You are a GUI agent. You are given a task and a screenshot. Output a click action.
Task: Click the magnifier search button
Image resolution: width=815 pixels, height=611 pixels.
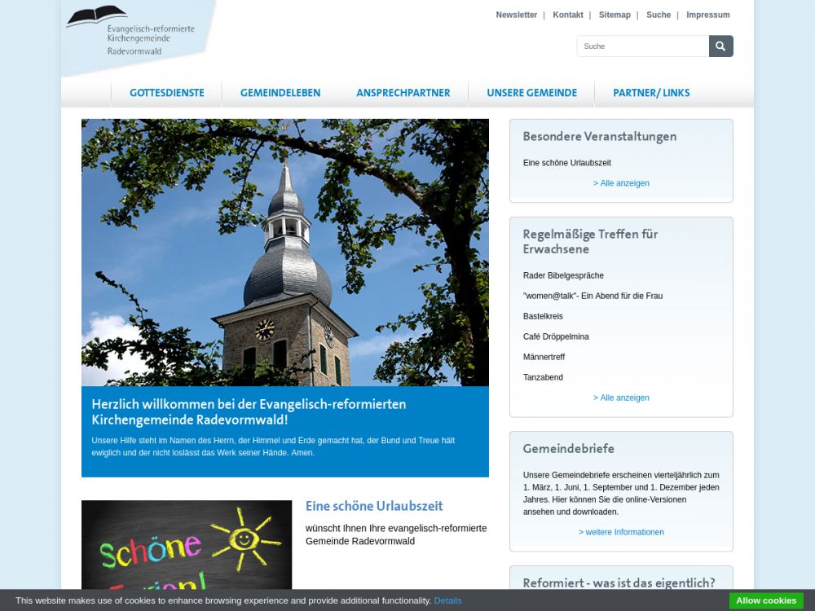(720, 46)
